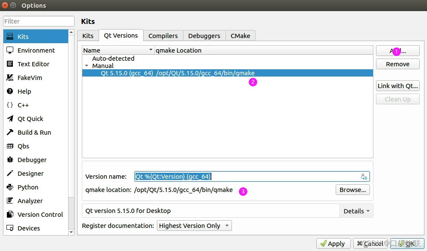Switch to the Qt Versions tab

coord(121,35)
